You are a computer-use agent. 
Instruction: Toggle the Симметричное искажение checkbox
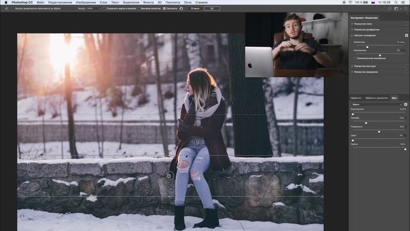click(355, 58)
